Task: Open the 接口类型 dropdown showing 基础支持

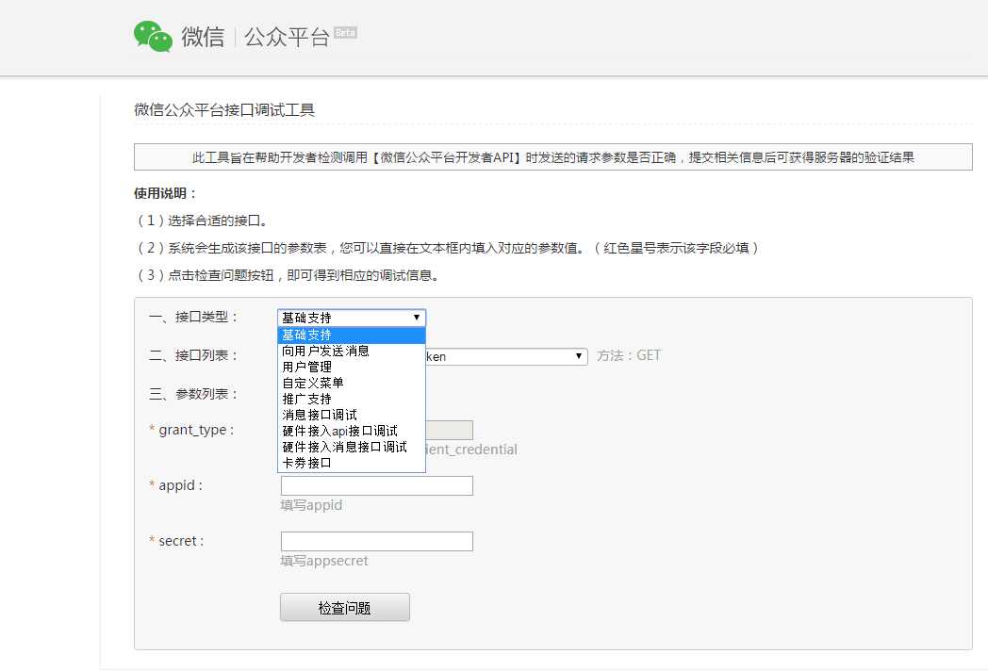Action: pyautogui.click(x=352, y=318)
